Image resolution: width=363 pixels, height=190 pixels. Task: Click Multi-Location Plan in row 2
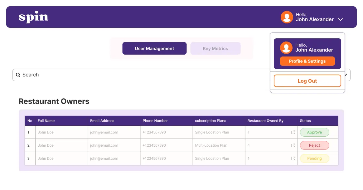211,145
